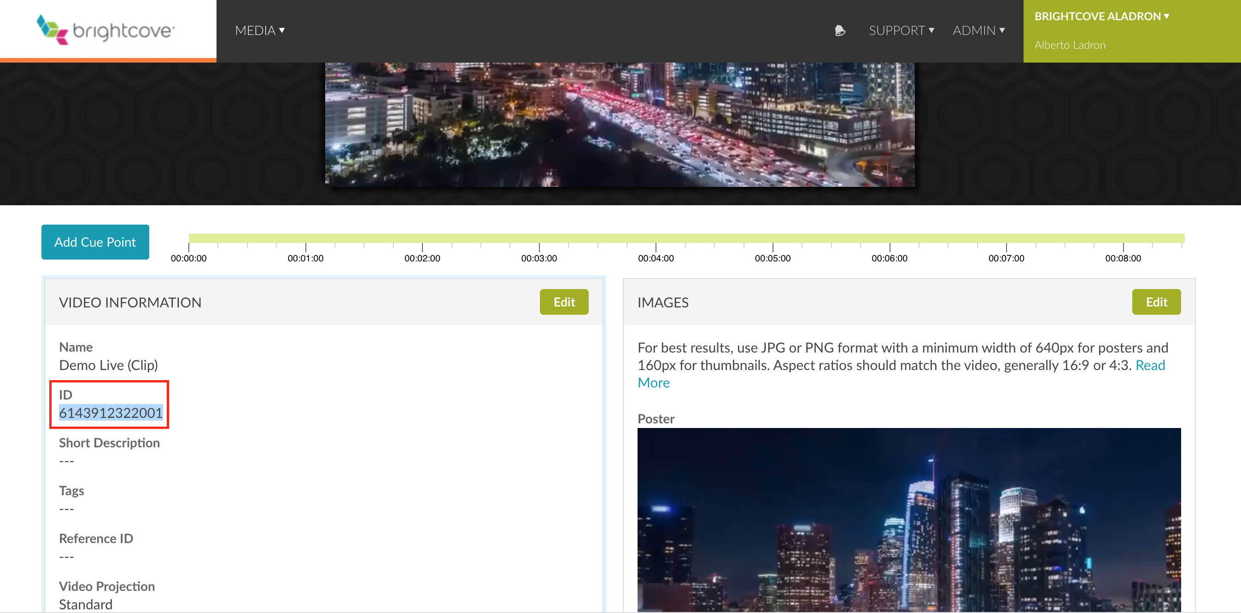
Task: Click the Add Cue Point button
Action: [x=95, y=242]
